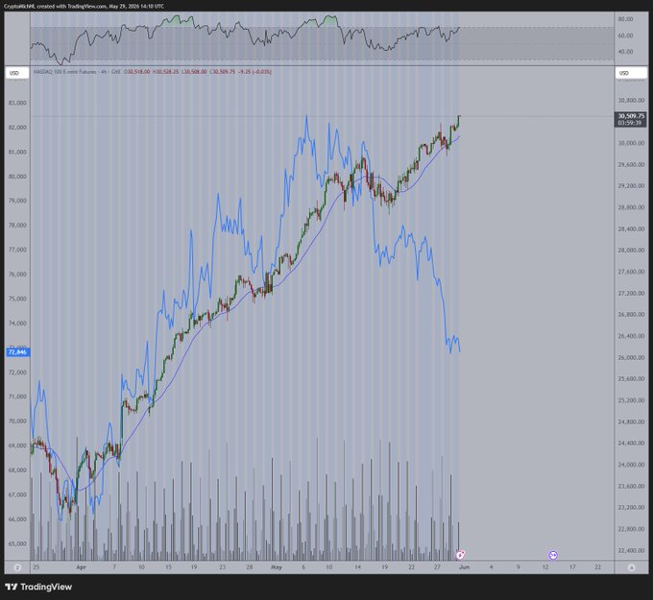This screenshot has width=653, height=600.
Task: Click the 30,800.00 label on the right axis
Action: pos(631,101)
